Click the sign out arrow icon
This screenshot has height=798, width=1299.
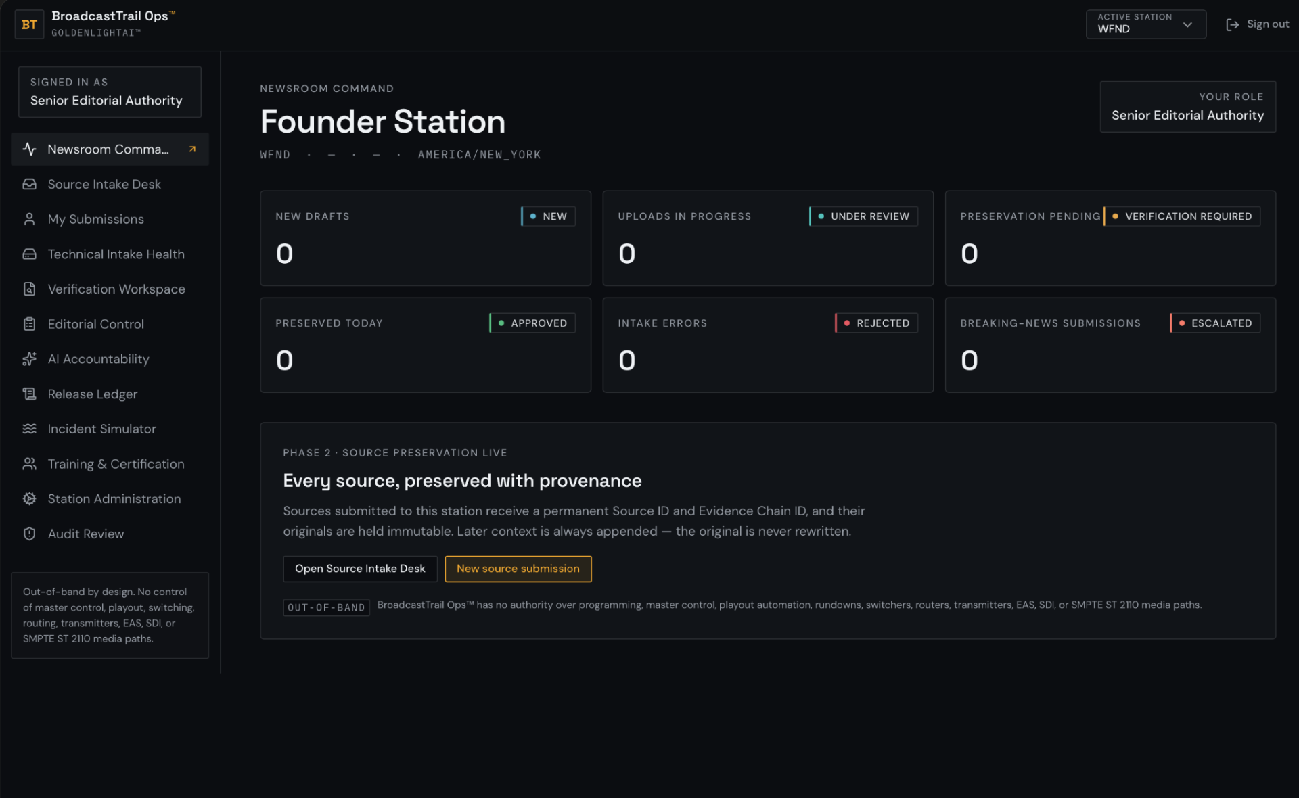pos(1232,24)
